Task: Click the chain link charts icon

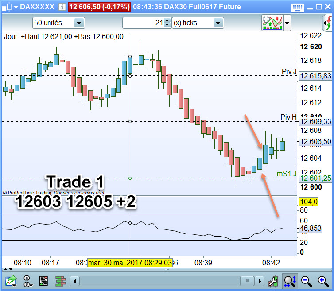Action: (28, 281)
